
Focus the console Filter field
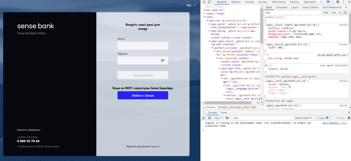tap(263, 118)
